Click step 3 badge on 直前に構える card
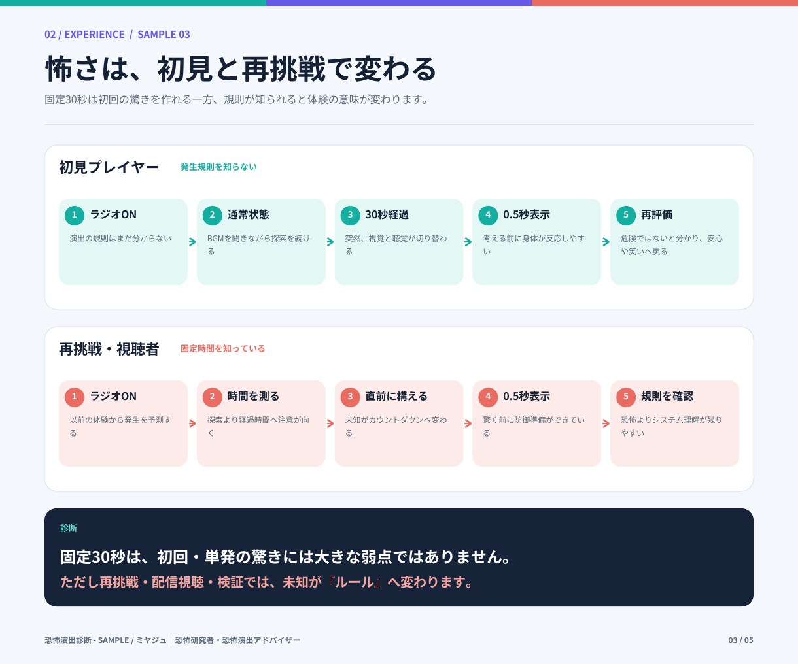This screenshot has width=798, height=664. [x=350, y=397]
